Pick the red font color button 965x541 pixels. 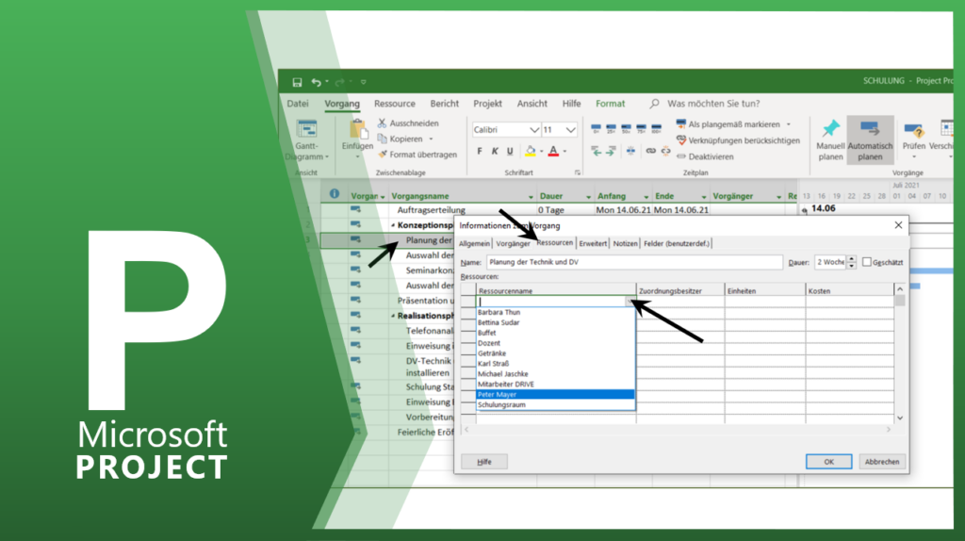coord(553,151)
